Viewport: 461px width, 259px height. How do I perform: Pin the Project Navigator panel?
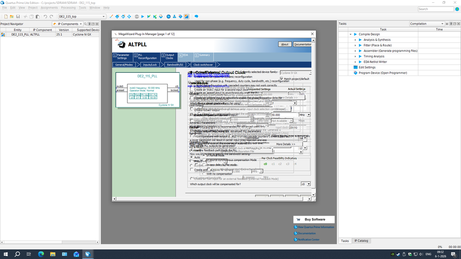coord(90,24)
